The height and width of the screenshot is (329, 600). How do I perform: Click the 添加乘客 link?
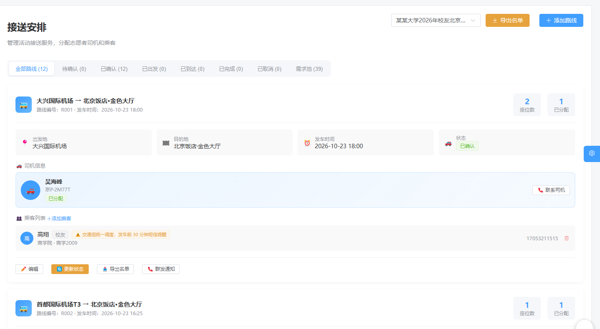click(x=59, y=219)
